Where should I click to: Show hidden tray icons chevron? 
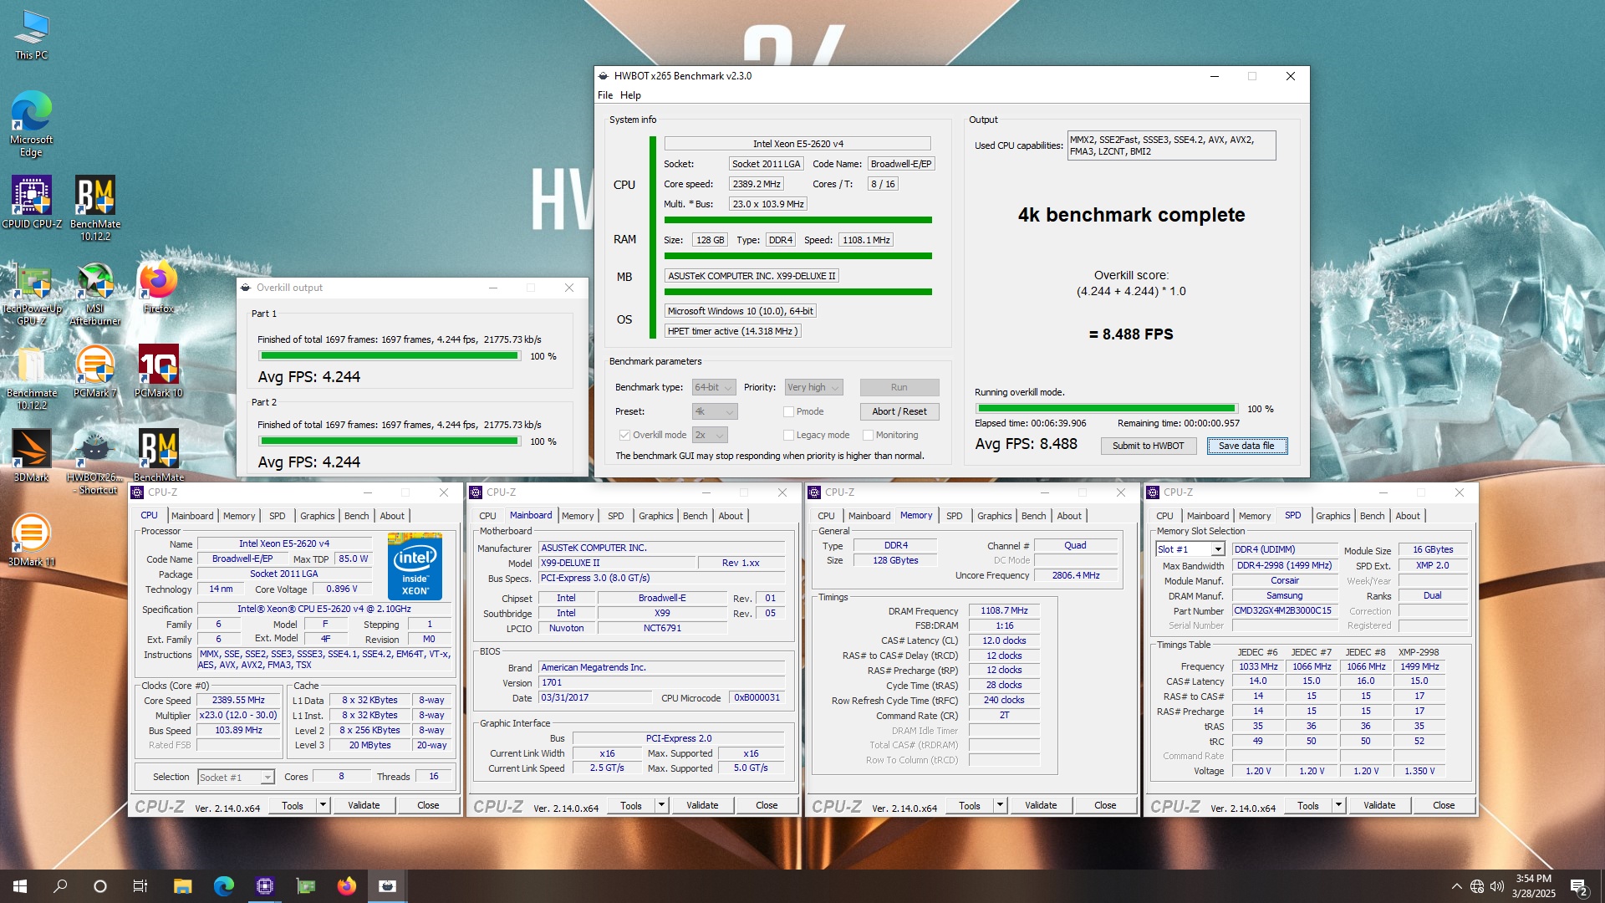[x=1456, y=886]
